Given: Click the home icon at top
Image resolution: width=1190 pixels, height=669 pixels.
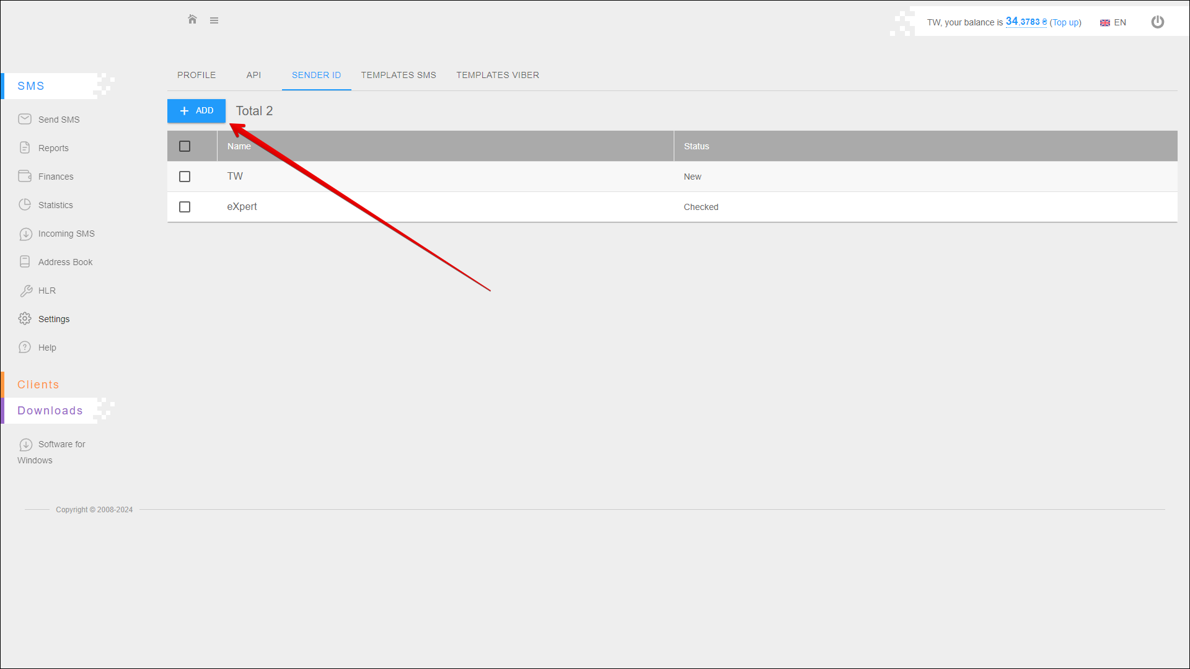Looking at the screenshot, I should click(x=192, y=20).
